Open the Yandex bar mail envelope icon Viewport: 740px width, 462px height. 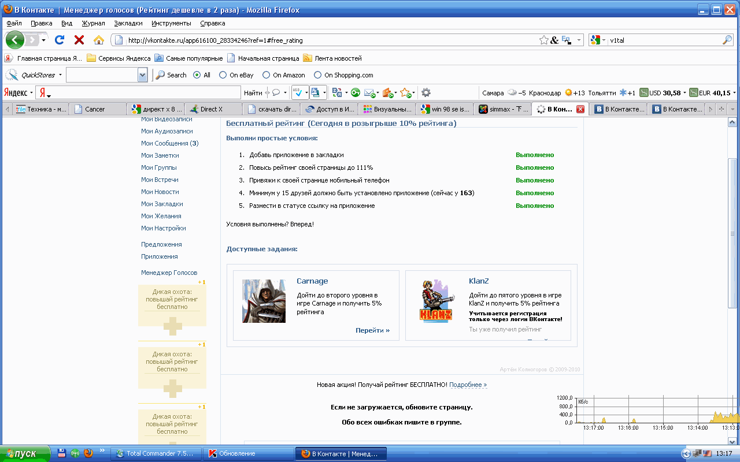tap(369, 92)
